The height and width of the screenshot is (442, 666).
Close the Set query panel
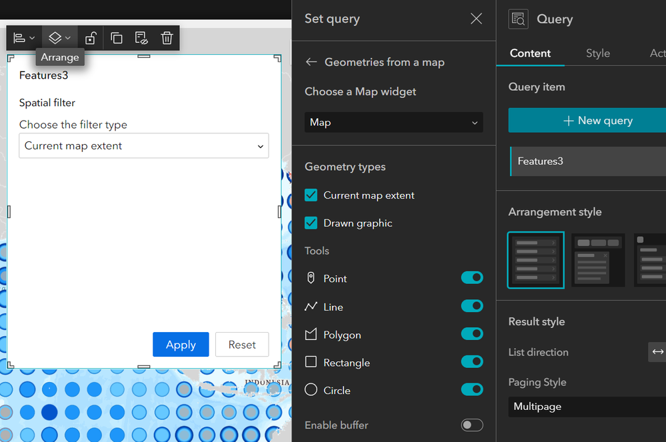pos(476,19)
